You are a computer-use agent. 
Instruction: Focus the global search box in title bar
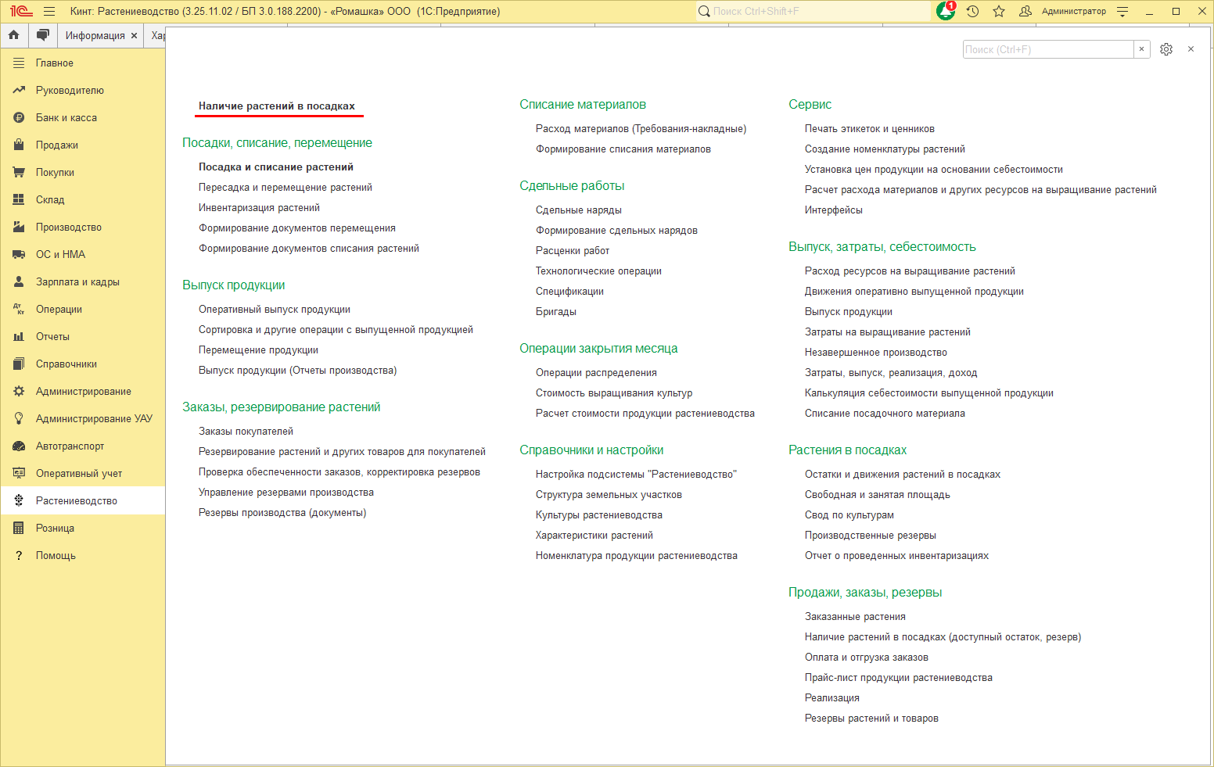pyautogui.click(x=814, y=11)
